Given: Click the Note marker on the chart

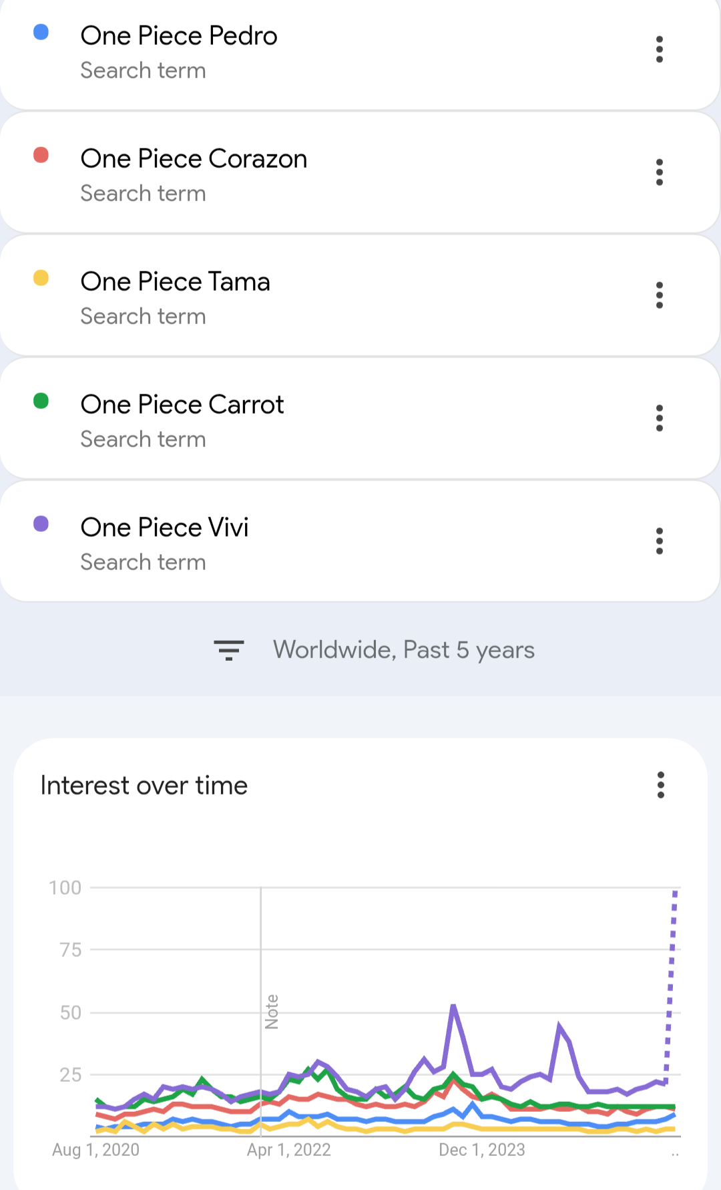Looking at the screenshot, I should coord(272,1012).
